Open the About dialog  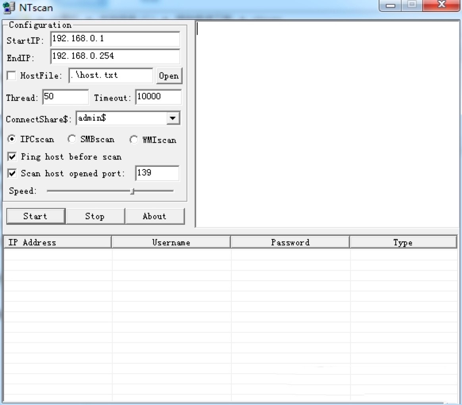pos(154,216)
